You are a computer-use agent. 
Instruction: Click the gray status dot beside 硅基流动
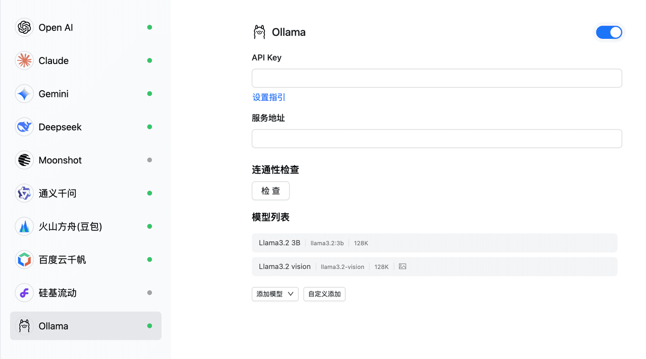(149, 293)
